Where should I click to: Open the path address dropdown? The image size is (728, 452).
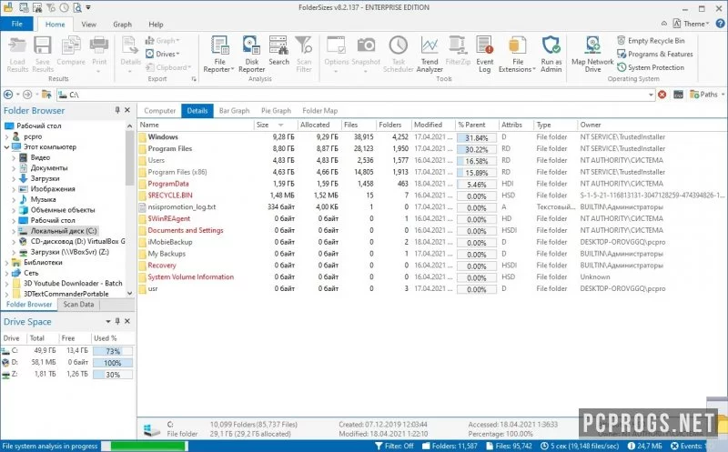tap(651, 95)
